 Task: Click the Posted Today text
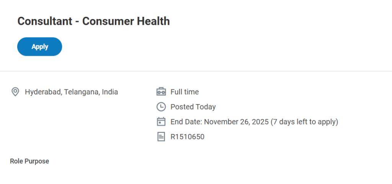(x=193, y=107)
